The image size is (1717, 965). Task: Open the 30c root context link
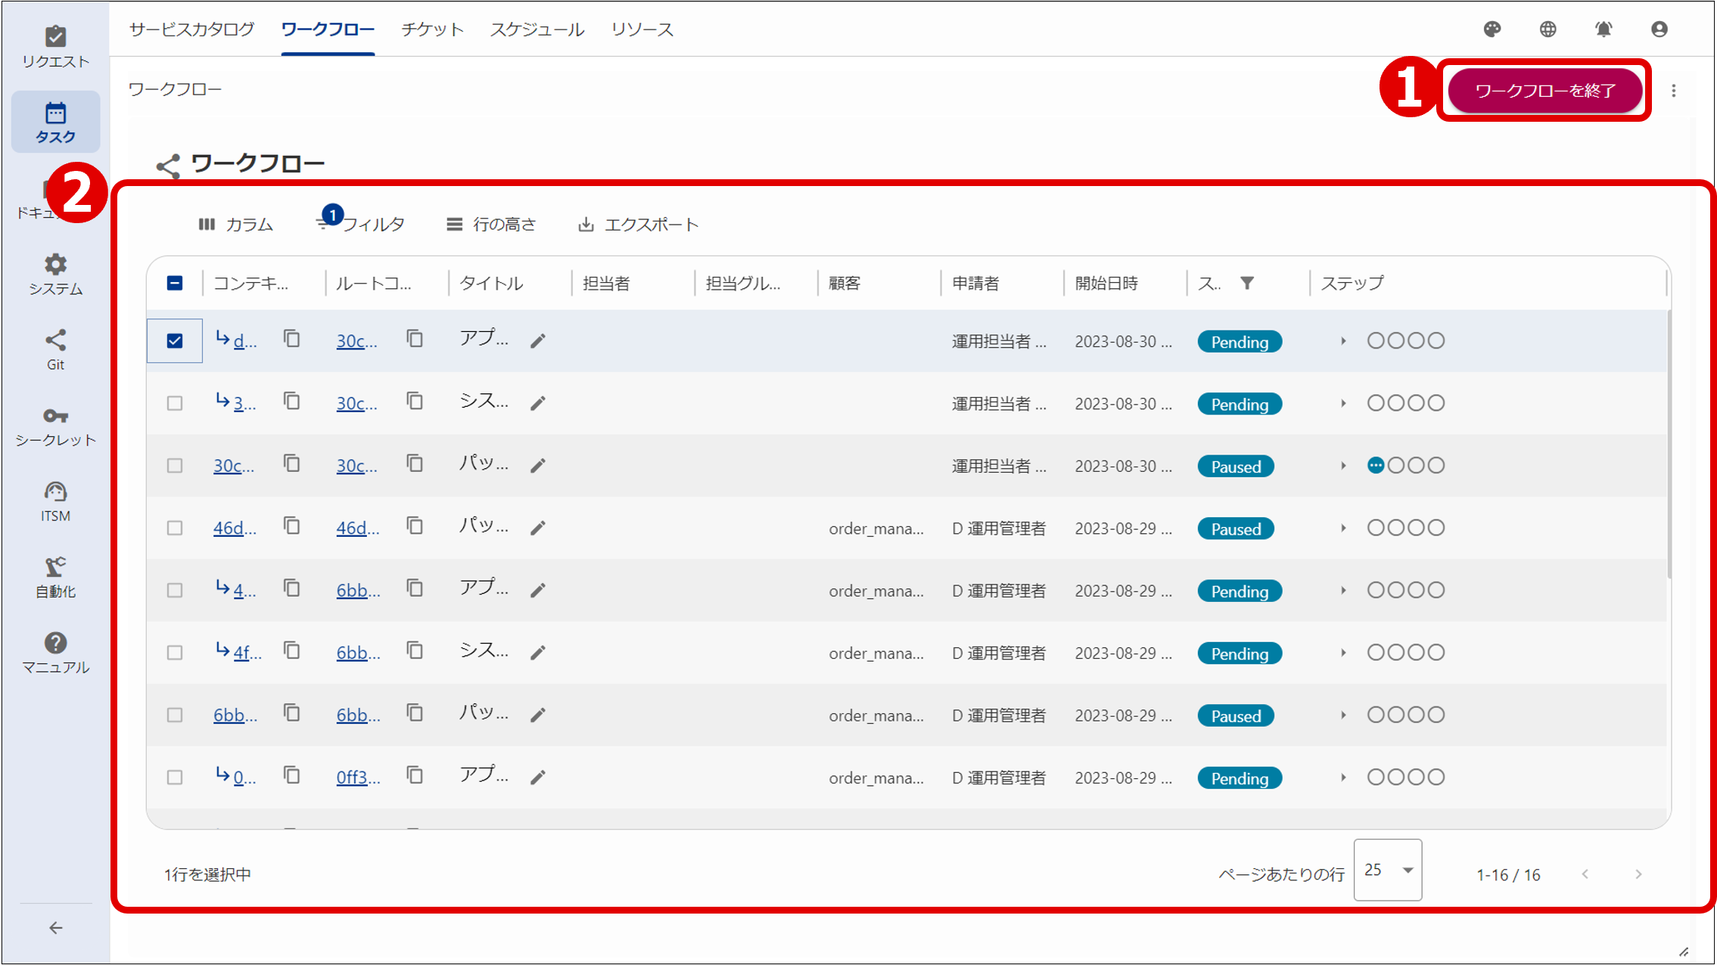(356, 341)
